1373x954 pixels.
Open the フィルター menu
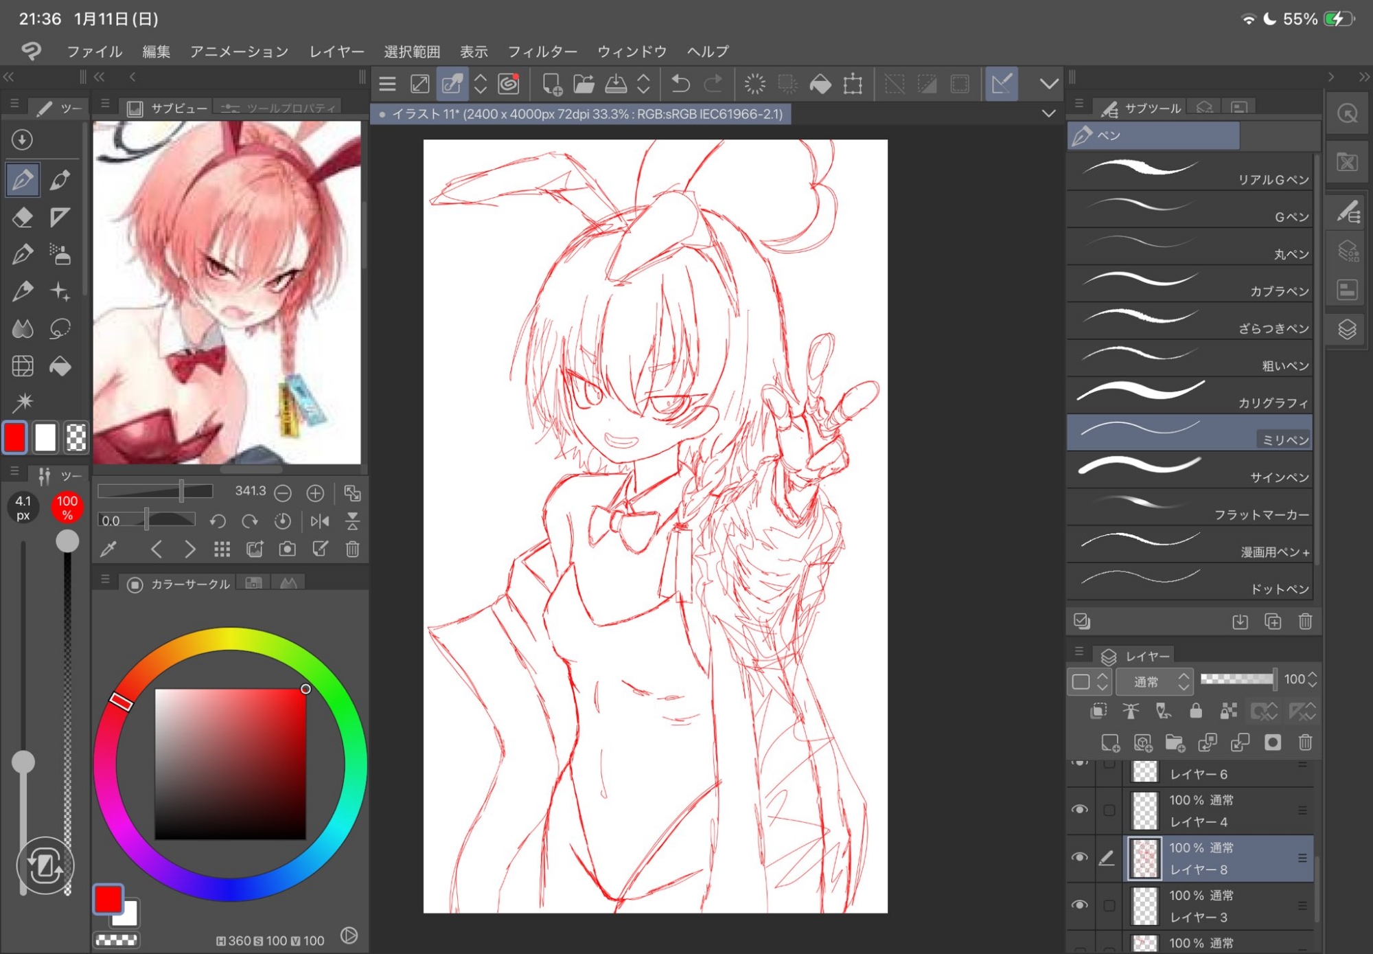point(542,52)
